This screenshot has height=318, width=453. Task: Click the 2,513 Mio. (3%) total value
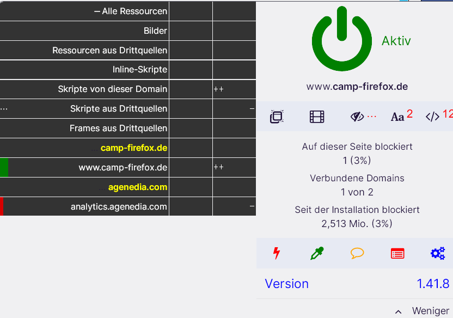click(357, 224)
